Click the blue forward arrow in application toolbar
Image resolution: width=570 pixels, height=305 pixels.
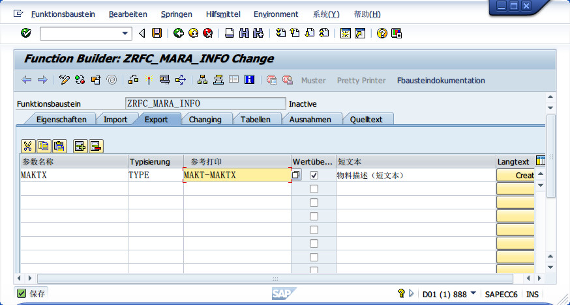pyautogui.click(x=42, y=80)
